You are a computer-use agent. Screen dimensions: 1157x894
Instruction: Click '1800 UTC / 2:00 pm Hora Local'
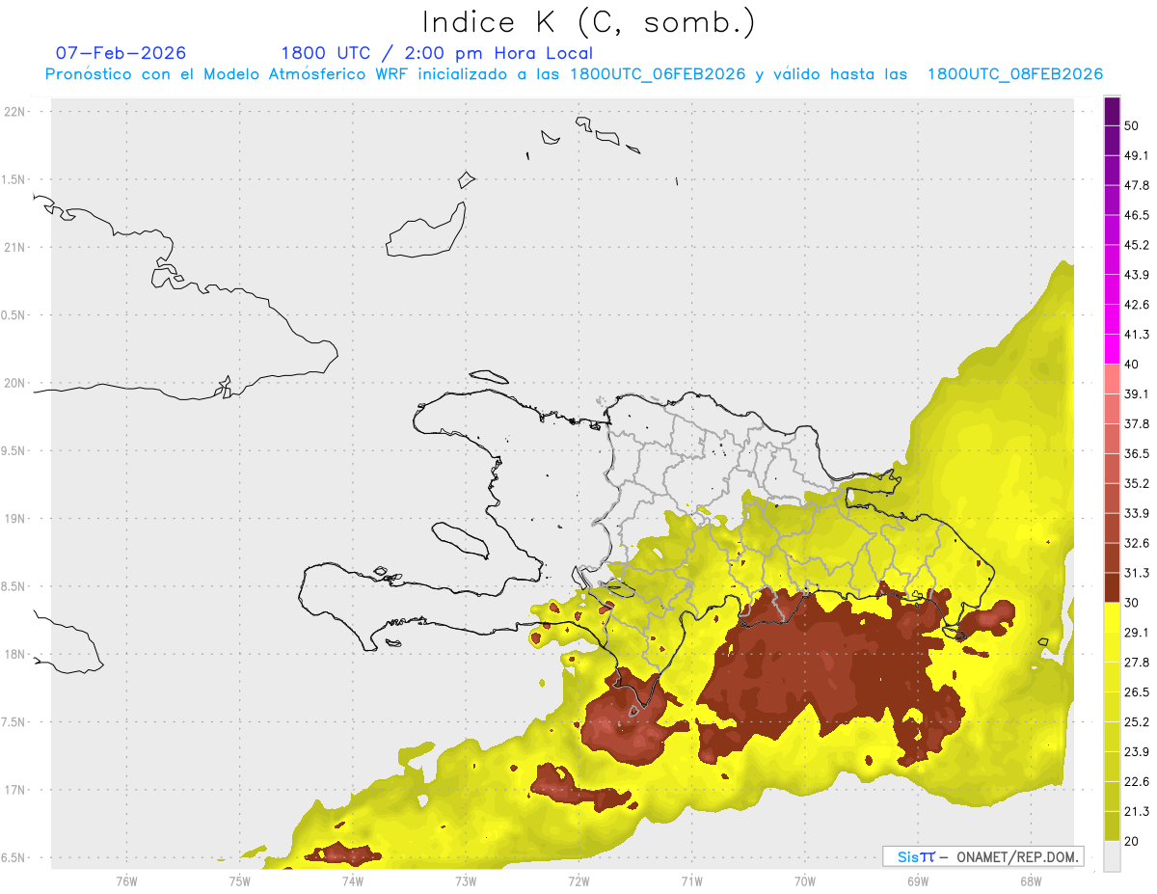(437, 53)
